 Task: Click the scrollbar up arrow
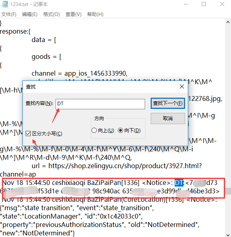tap(228, 22)
